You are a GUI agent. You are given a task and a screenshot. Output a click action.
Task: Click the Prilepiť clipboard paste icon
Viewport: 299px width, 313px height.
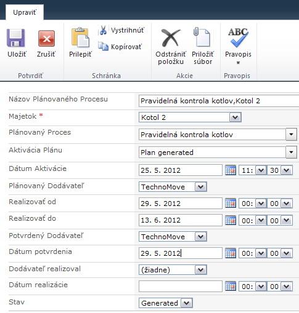(x=80, y=38)
